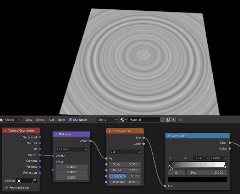This screenshot has width=240, height=194.
Task: Click the color stop index 0 field
Action: [x=176, y=173]
